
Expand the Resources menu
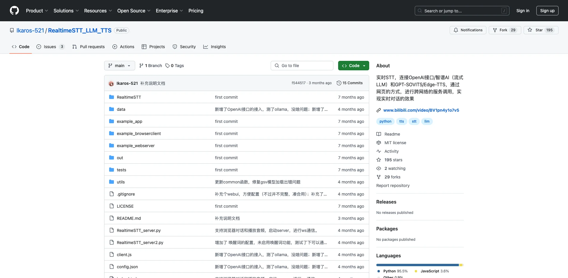click(x=98, y=11)
